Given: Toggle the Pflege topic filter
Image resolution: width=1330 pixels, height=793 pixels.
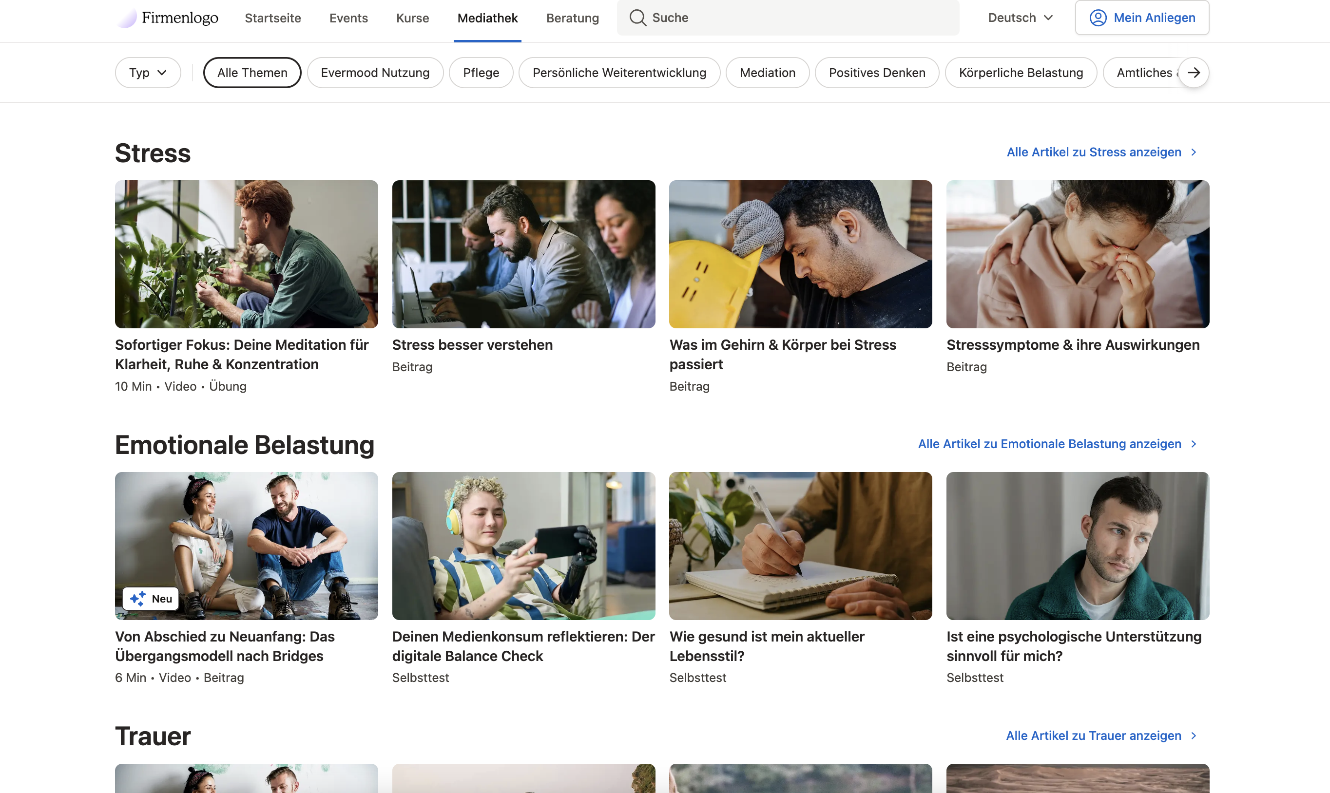Looking at the screenshot, I should [481, 73].
